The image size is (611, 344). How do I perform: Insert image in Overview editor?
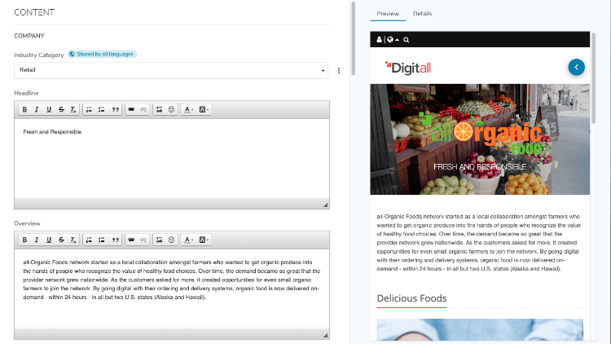pyautogui.click(x=159, y=240)
